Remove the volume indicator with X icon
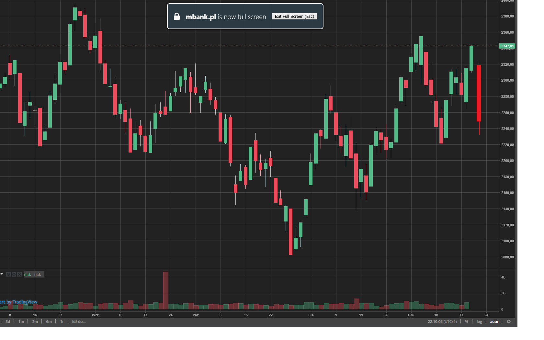The width and height of the screenshot is (544, 340). point(19,274)
